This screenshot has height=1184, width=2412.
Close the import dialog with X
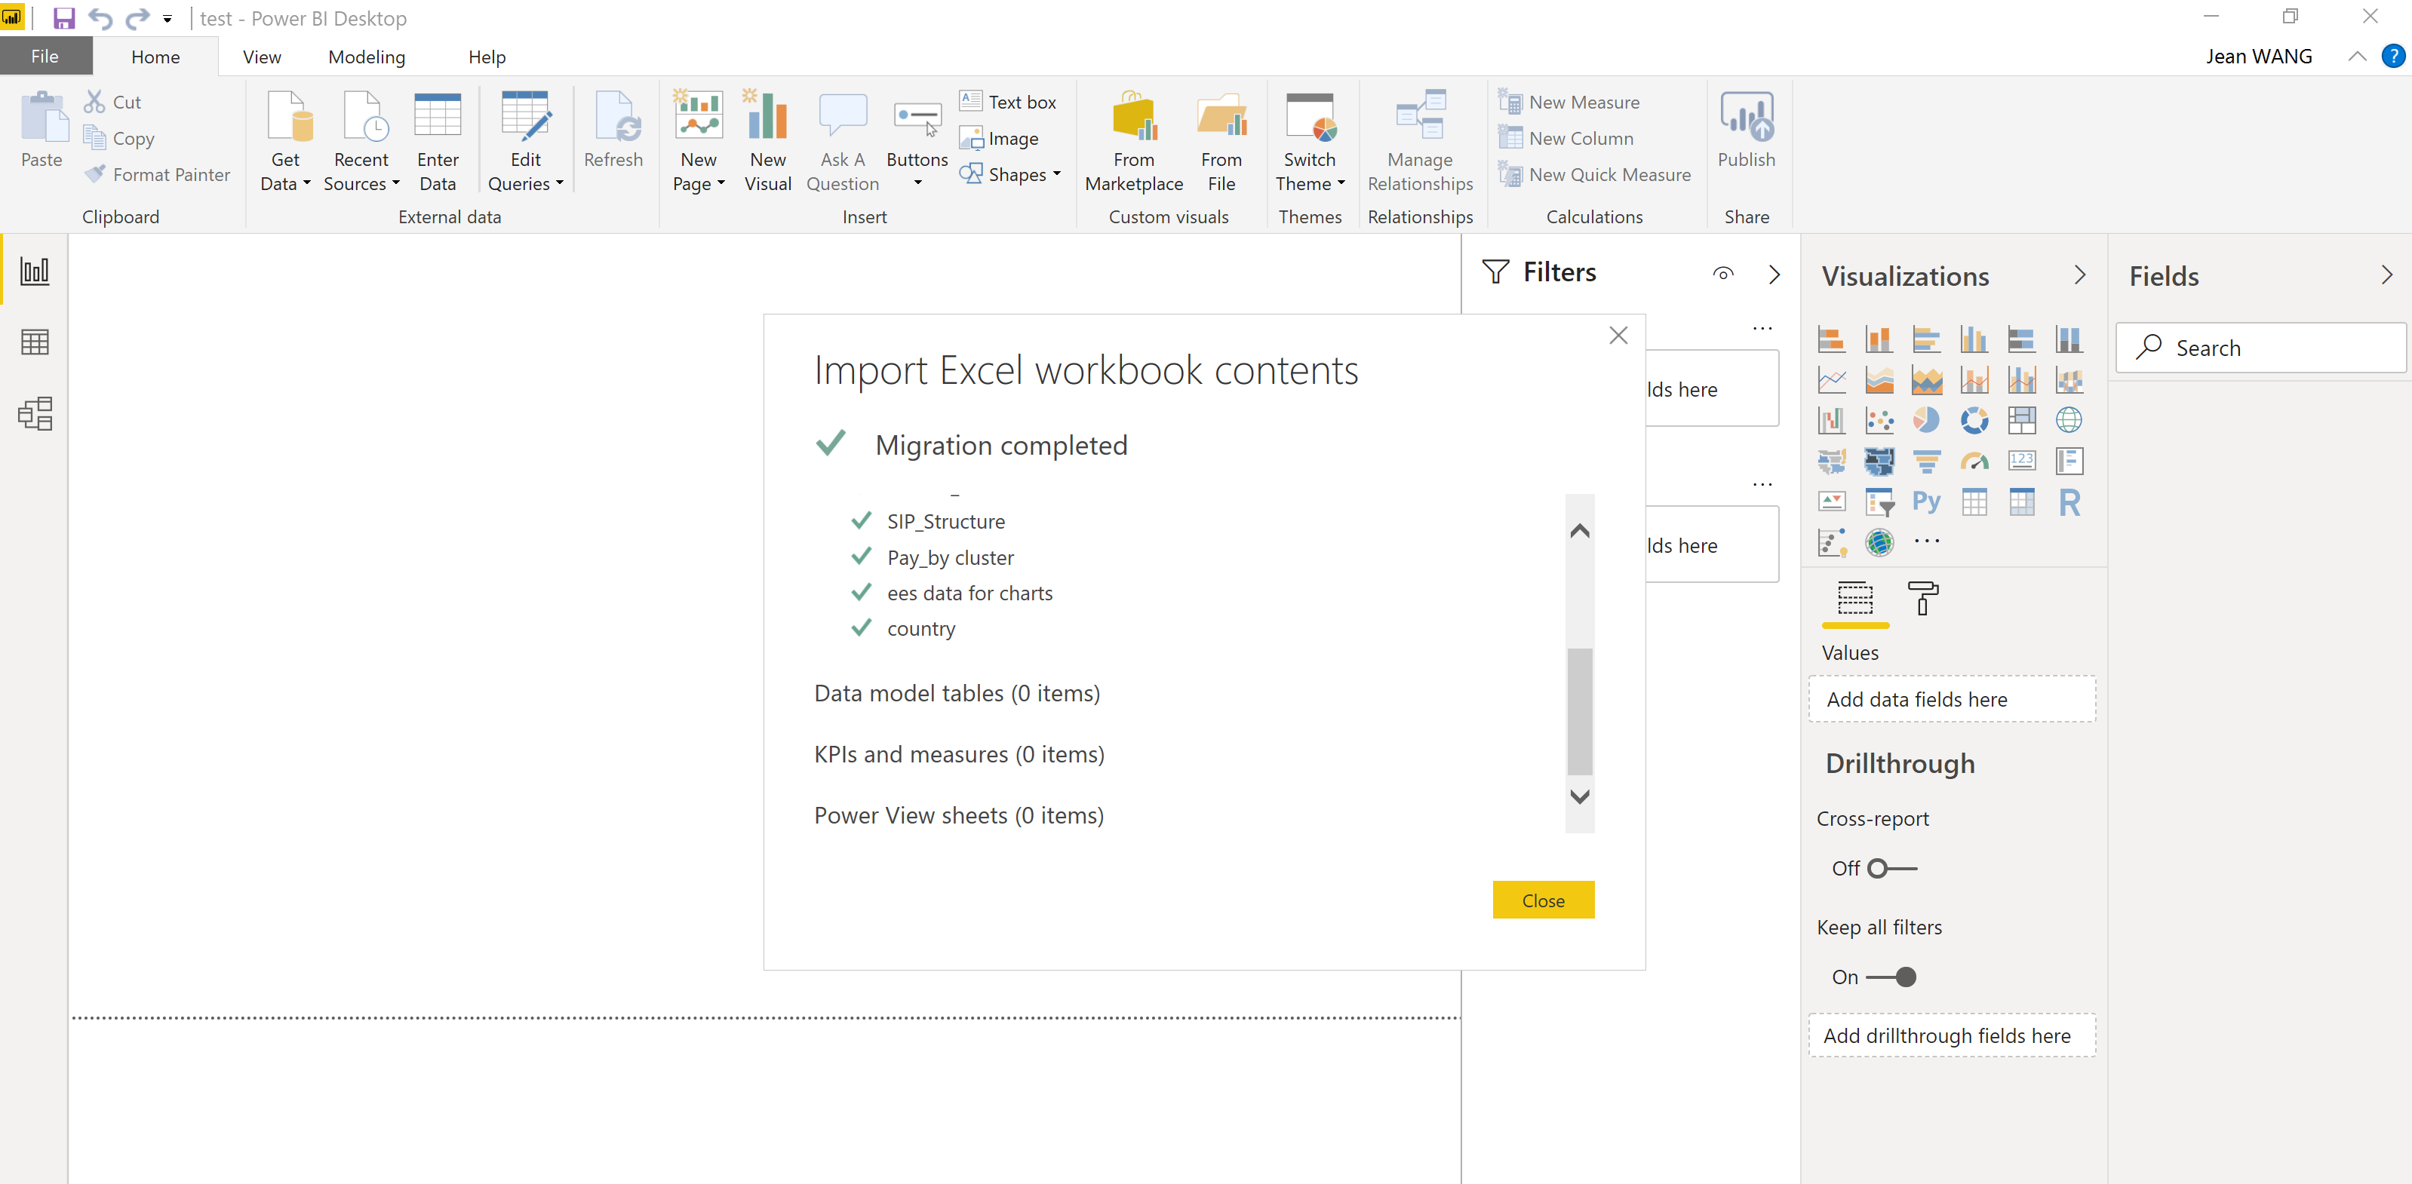tap(1618, 335)
